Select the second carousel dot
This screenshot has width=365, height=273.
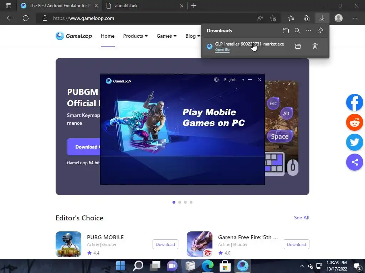click(x=180, y=202)
